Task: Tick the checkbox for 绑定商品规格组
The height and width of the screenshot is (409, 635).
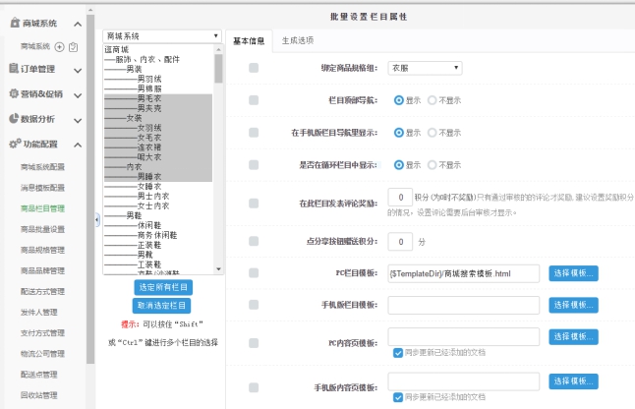Action: [x=254, y=68]
